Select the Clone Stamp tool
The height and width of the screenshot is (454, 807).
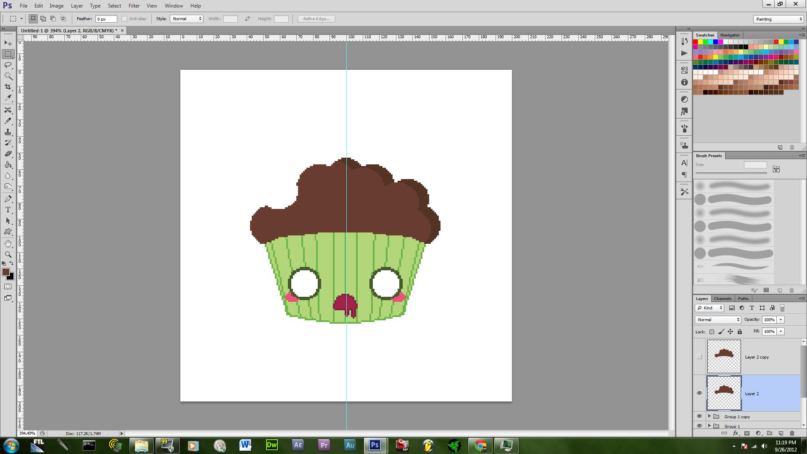pyautogui.click(x=8, y=132)
